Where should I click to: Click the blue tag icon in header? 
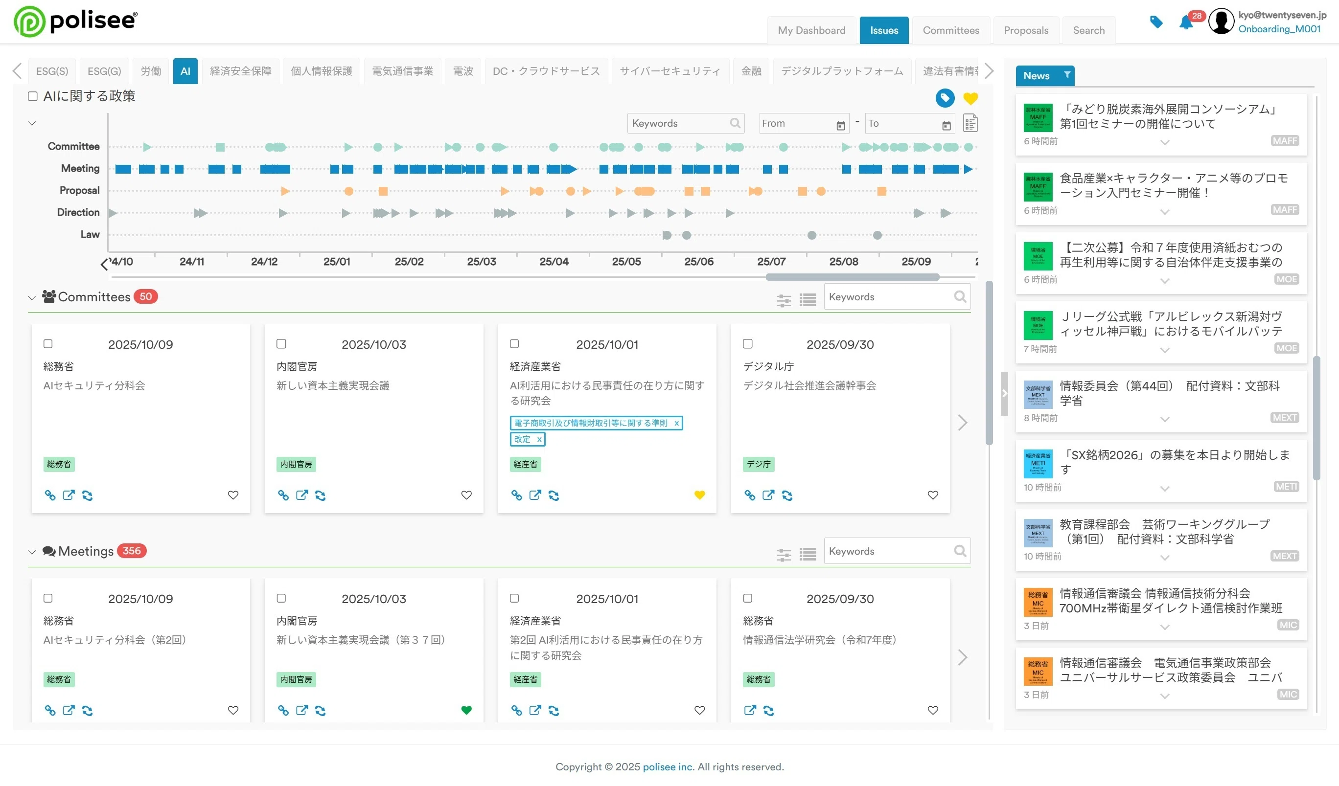click(x=1155, y=22)
